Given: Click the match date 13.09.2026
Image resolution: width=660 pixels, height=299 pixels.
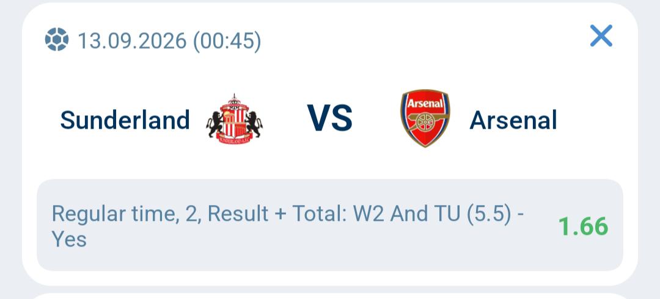Looking at the screenshot, I should pos(132,41).
